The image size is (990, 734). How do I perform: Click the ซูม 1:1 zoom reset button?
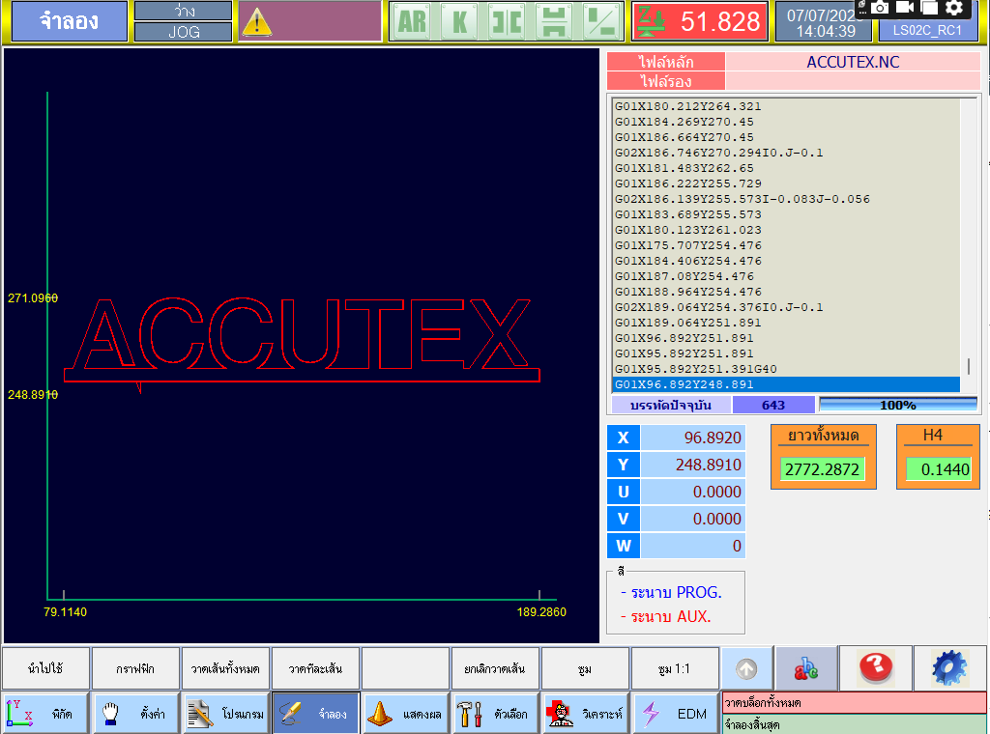(674, 668)
